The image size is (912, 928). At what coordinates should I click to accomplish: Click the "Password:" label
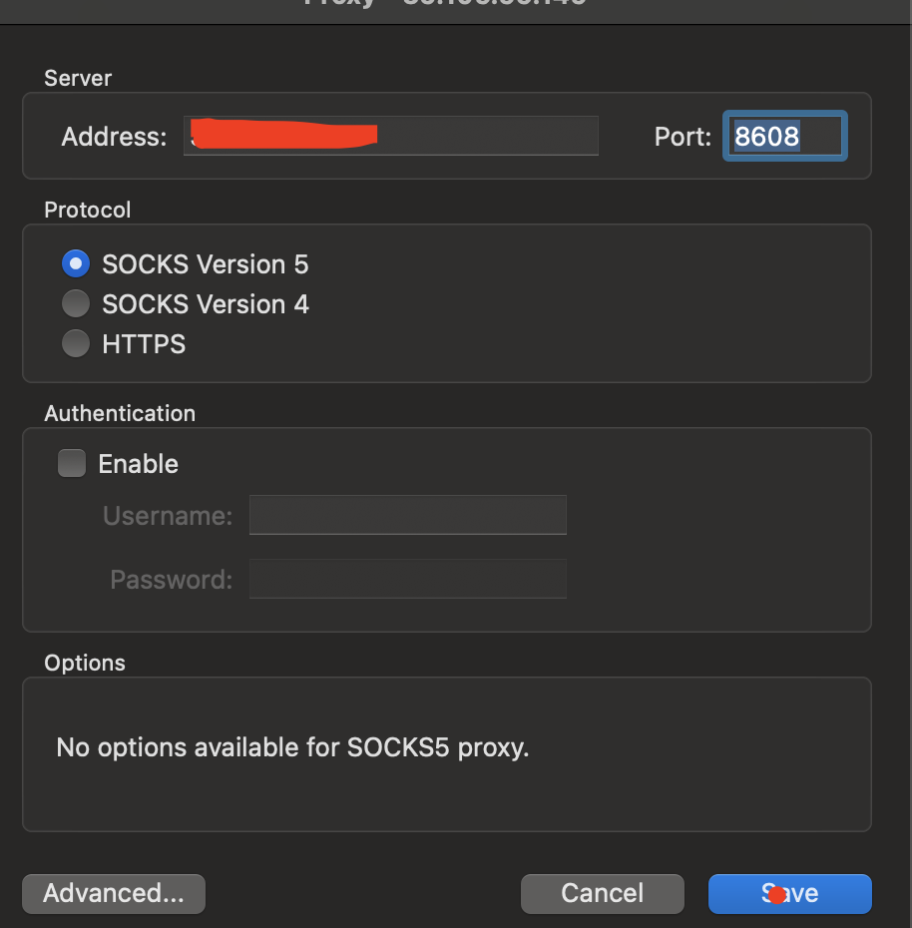[171, 580]
